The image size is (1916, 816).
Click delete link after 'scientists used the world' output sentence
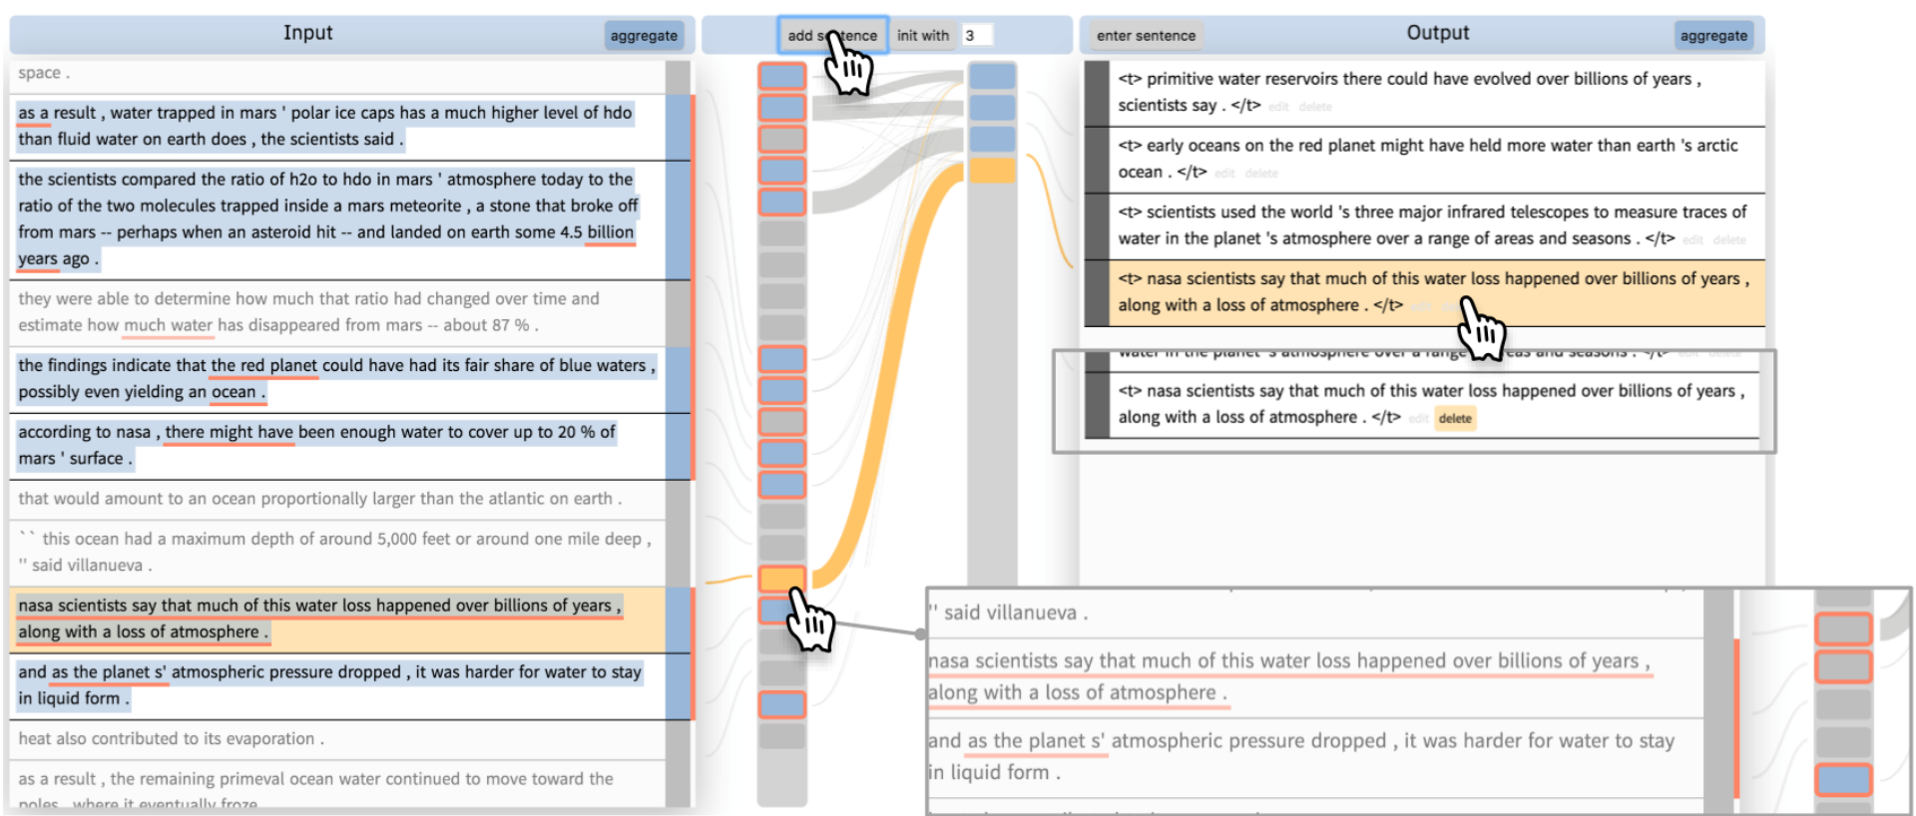(1729, 240)
